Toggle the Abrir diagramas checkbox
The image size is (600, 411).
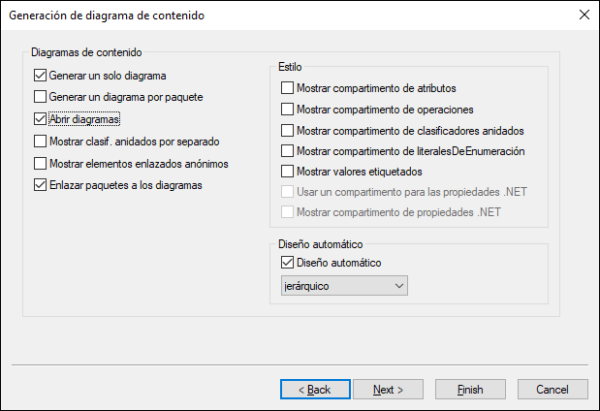click(40, 119)
